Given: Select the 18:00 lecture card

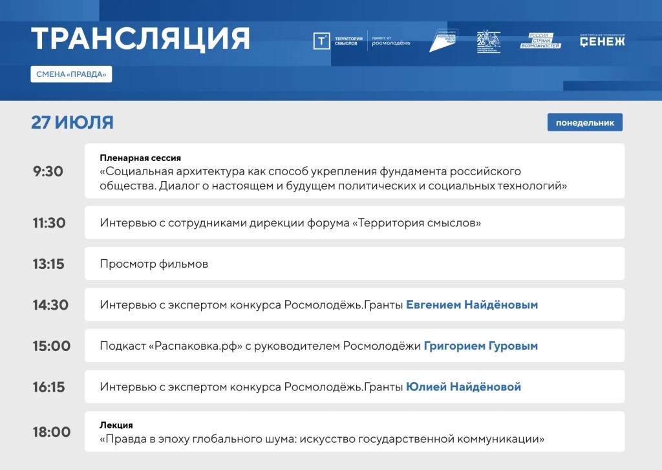Looking at the screenshot, I should click(x=355, y=432).
